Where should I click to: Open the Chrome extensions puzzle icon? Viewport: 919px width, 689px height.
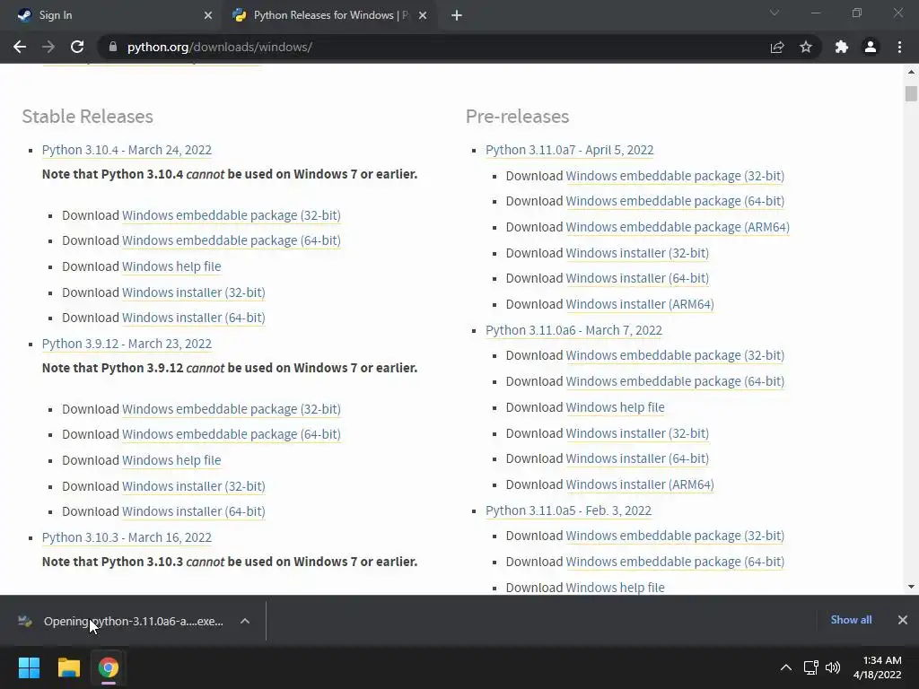(842, 47)
